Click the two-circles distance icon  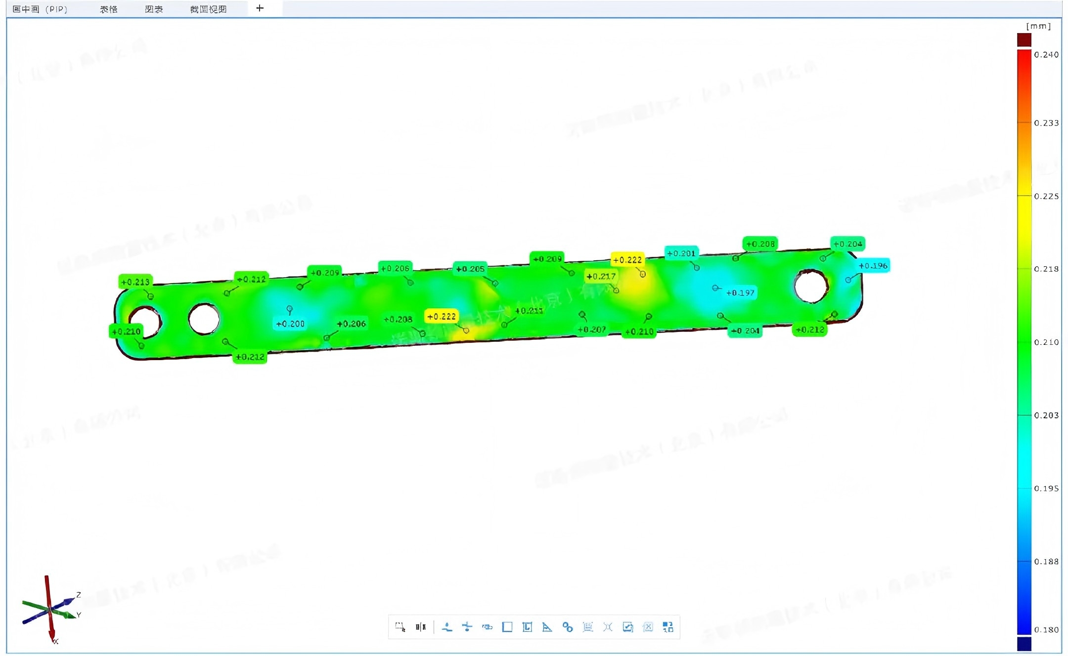point(567,627)
